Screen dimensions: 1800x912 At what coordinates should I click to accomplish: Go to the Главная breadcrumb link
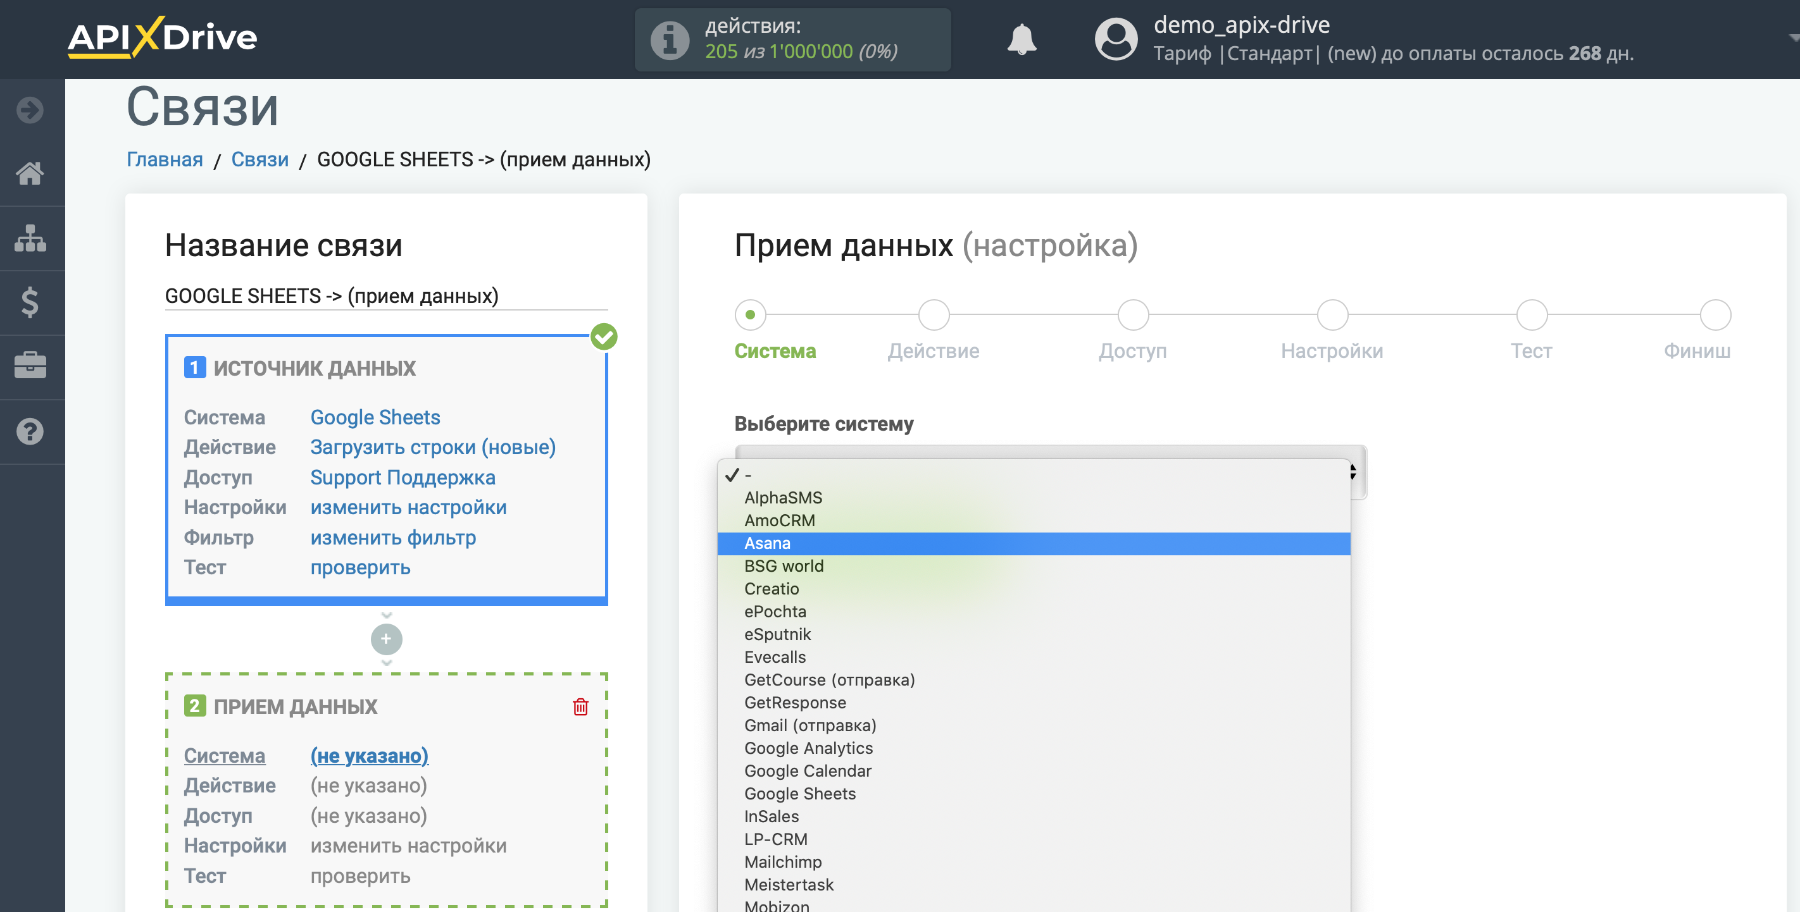[165, 159]
